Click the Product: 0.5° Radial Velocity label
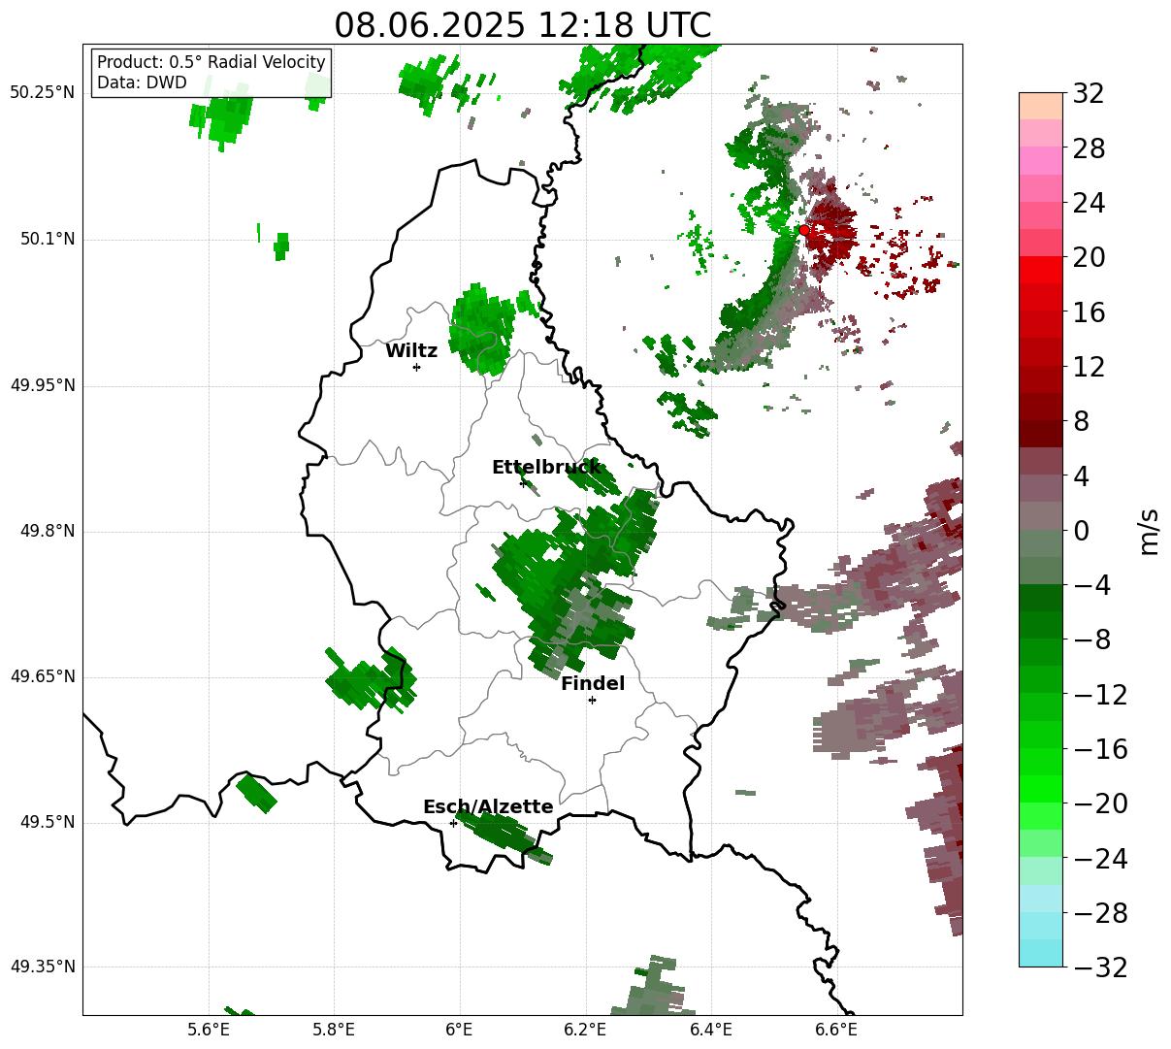The height and width of the screenshot is (1049, 1171). click(x=211, y=62)
